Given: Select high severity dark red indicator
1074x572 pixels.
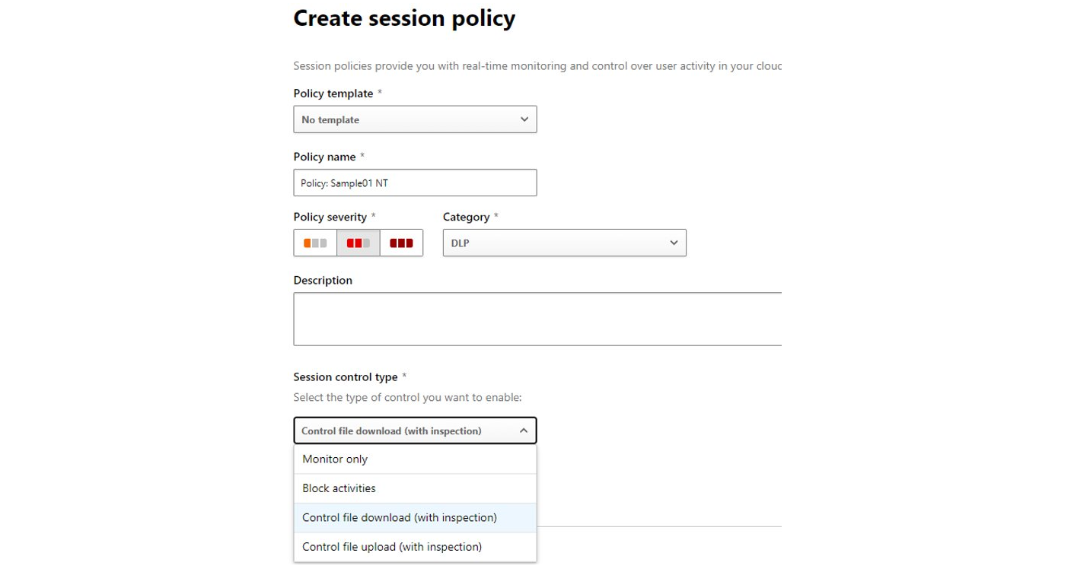Looking at the screenshot, I should [401, 243].
